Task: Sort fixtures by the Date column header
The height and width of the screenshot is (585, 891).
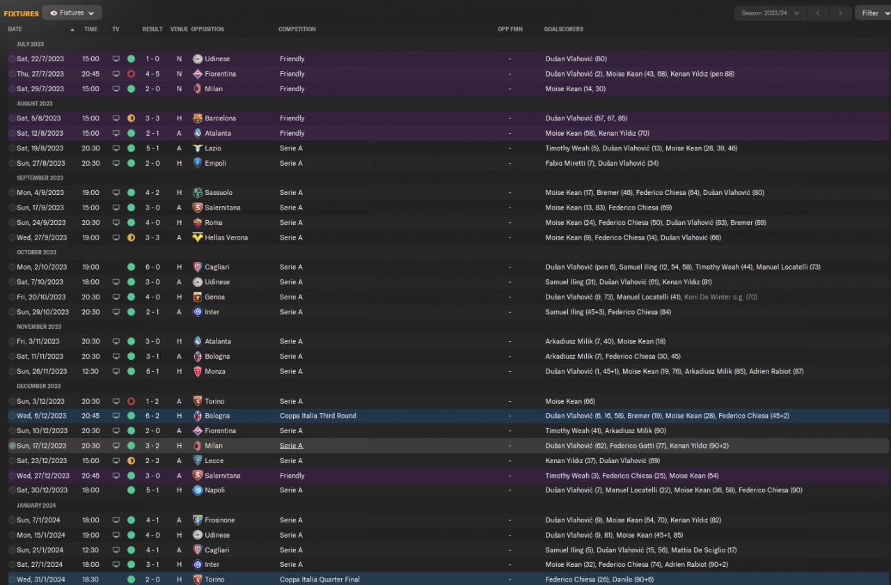Action: [15, 29]
